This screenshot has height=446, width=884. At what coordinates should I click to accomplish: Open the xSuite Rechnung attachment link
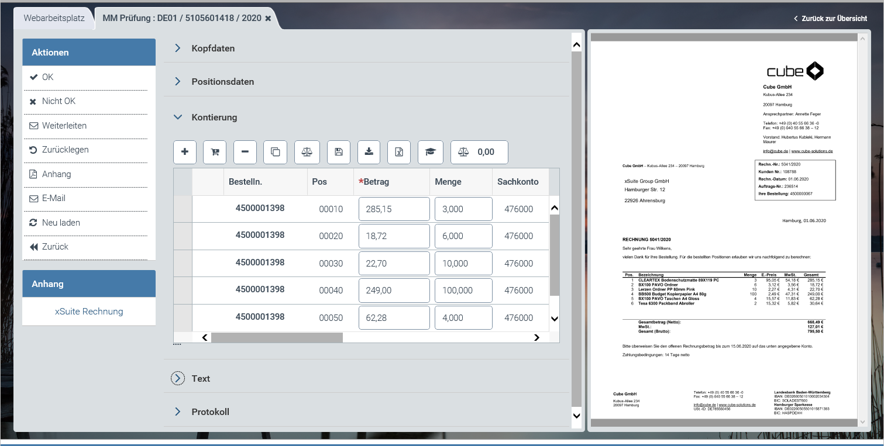(x=89, y=312)
